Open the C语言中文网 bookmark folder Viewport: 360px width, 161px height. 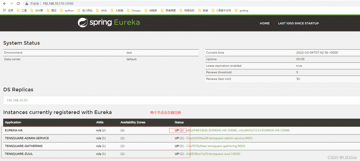(221, 10)
